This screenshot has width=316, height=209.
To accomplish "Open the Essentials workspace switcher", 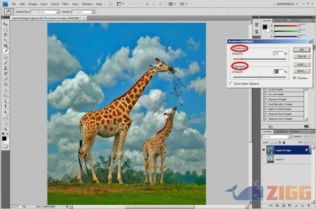I will (x=286, y=4).
